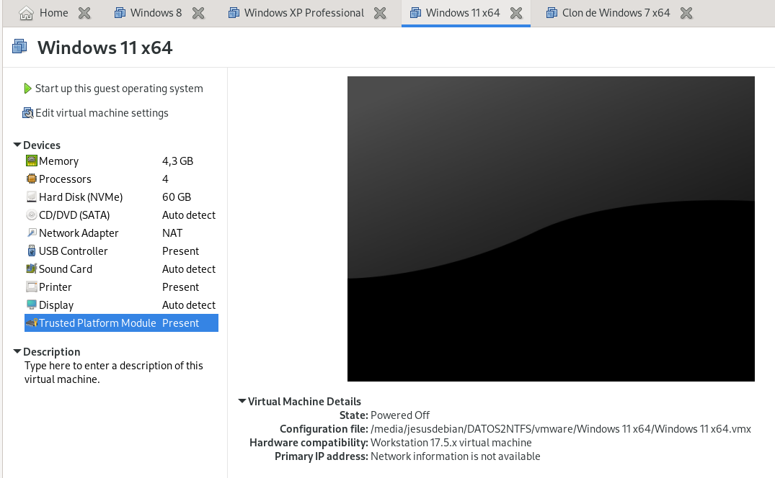Image resolution: width=775 pixels, height=478 pixels.
Task: Click the Windows XP Professional tab VM icon
Action: [x=234, y=13]
